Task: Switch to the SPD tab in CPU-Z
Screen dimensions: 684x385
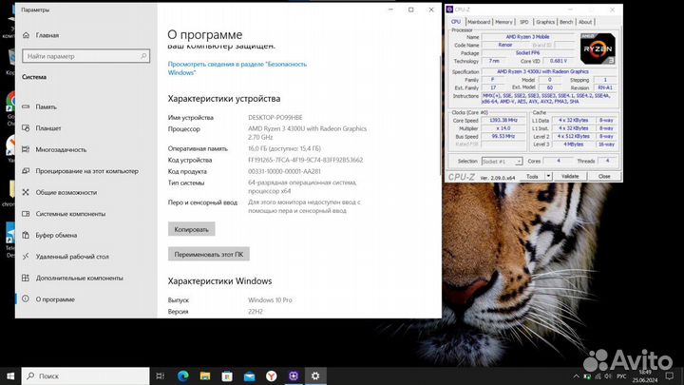Action: (524, 22)
